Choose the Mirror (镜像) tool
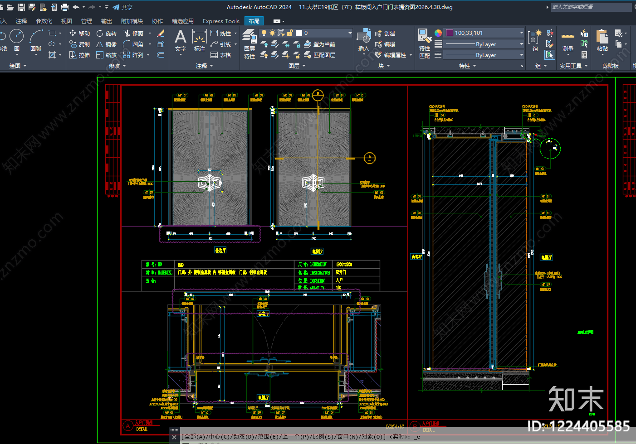The width and height of the screenshot is (636, 444). click(x=106, y=44)
